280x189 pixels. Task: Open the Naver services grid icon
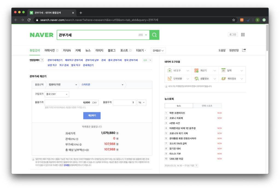[x=243, y=35]
